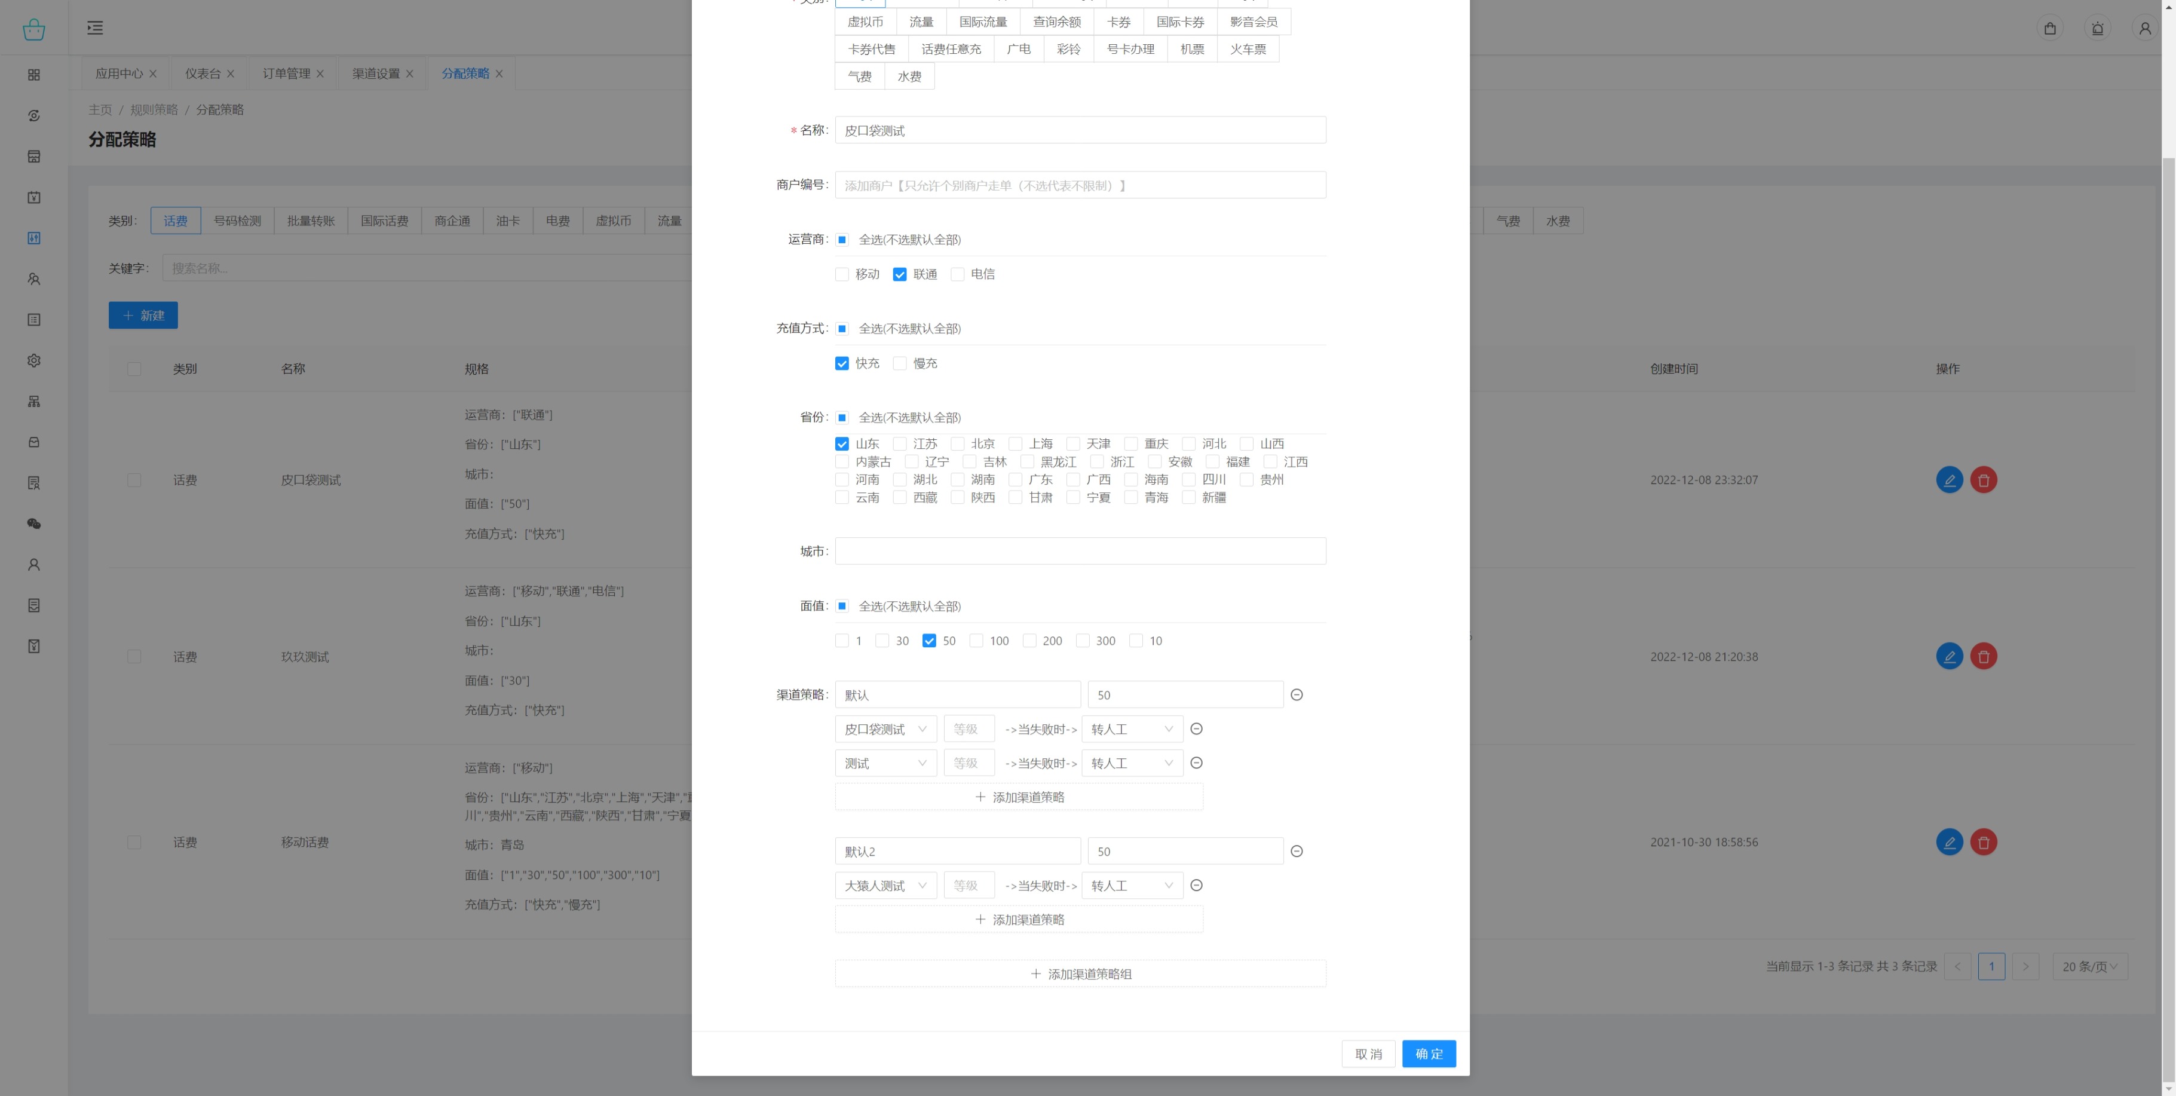
Task: Uncheck the 山东 province checkbox
Action: point(842,443)
